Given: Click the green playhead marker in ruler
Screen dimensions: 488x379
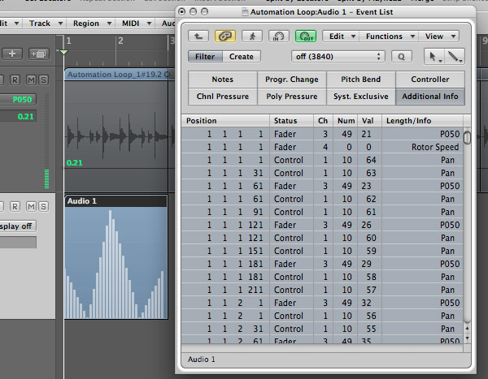Looking at the screenshot, I should 63,52.
